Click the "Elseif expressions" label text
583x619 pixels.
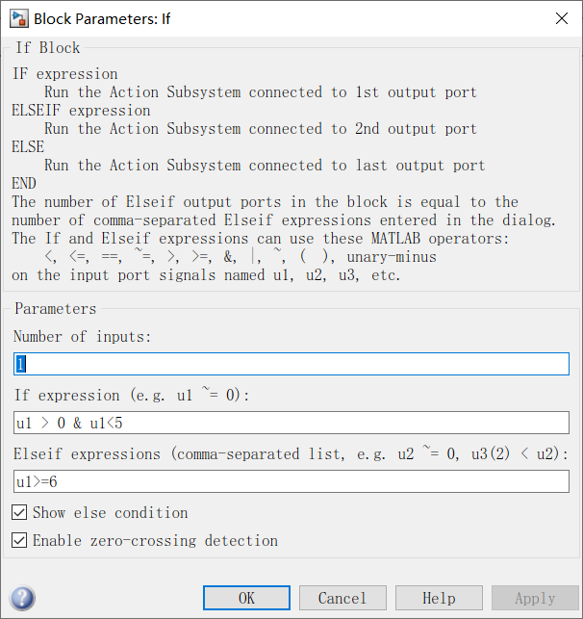[x=87, y=454]
